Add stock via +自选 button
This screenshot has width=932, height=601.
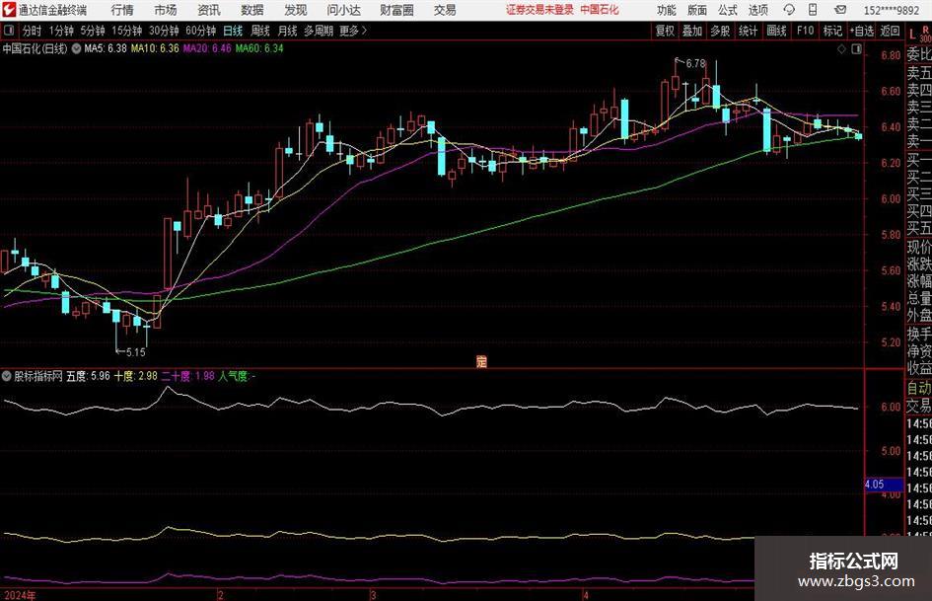click(861, 31)
